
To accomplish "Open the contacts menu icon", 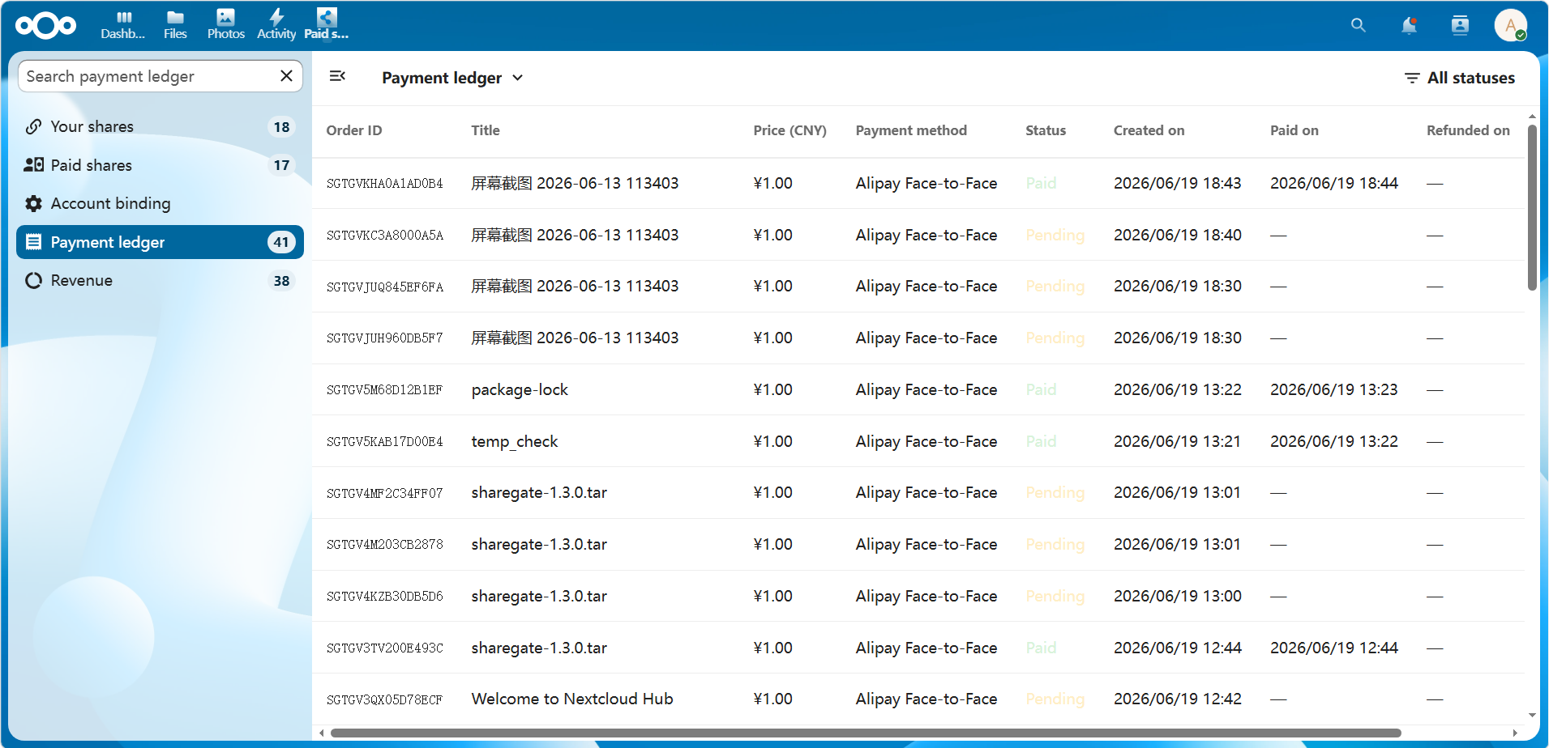I will (x=1460, y=26).
